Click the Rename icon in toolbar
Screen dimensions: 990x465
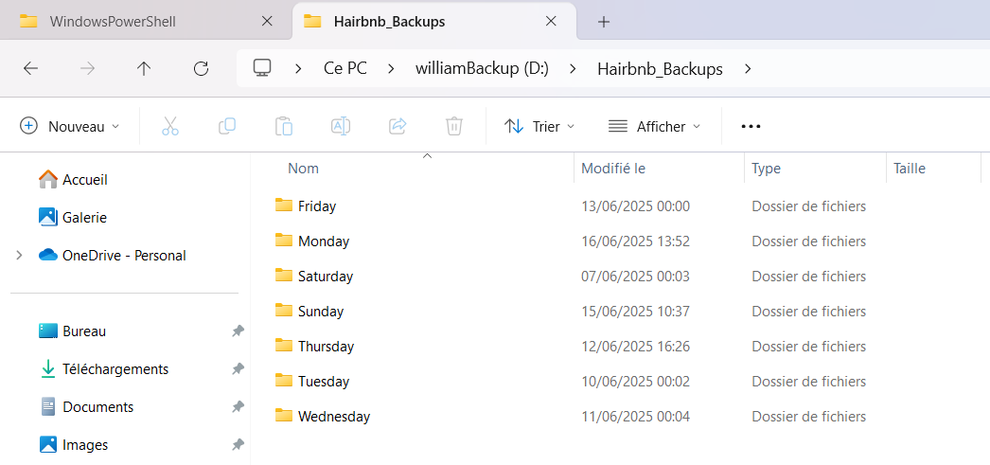(x=341, y=126)
